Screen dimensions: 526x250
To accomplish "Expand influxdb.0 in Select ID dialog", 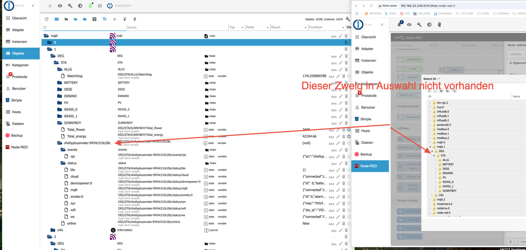I will [430, 111].
